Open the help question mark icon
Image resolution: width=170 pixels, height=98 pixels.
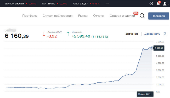click(x=151, y=4)
